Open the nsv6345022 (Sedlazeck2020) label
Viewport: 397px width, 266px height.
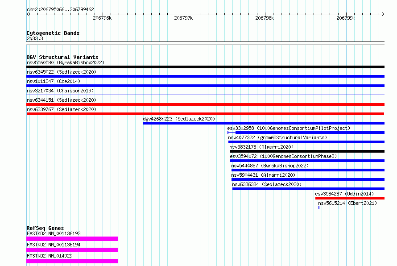62,72
